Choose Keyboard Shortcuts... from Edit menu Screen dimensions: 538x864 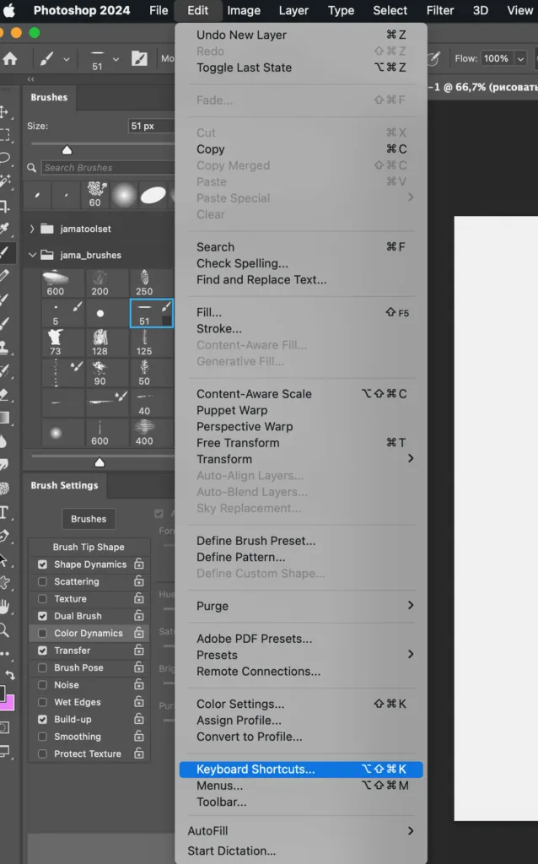(x=301, y=769)
